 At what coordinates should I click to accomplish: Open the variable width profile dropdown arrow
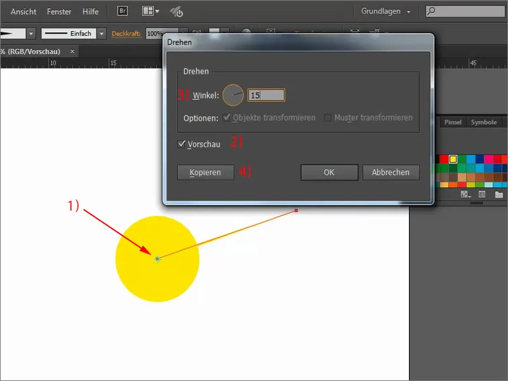pyautogui.click(x=31, y=34)
